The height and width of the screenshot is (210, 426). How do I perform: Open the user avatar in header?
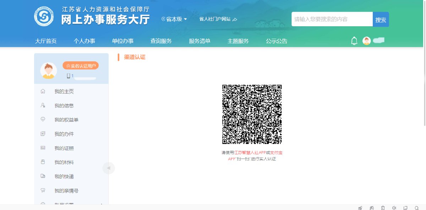[366, 41]
